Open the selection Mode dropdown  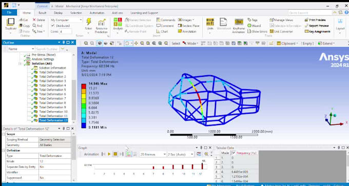point(190,44)
